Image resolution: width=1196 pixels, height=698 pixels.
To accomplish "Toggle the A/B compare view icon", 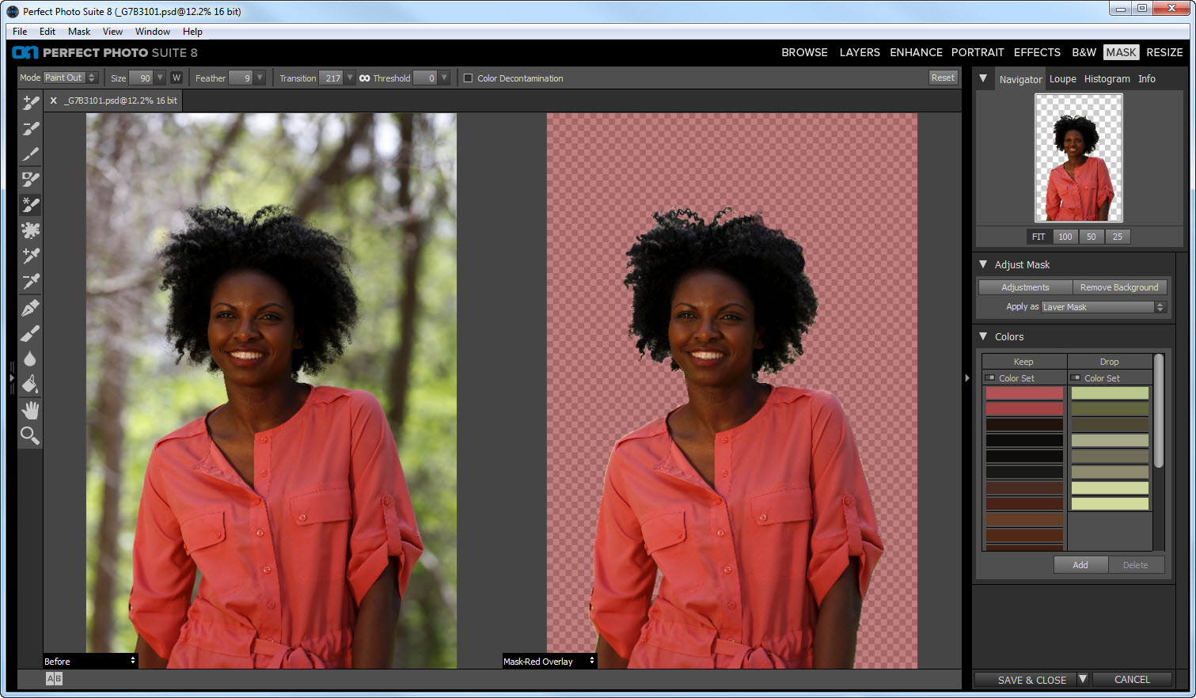I will coord(54,678).
